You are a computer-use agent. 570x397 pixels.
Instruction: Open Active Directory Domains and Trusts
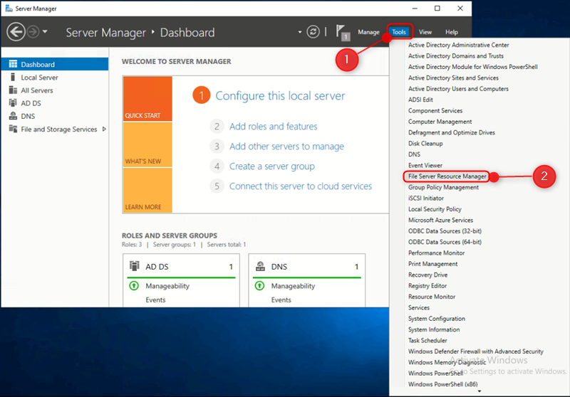point(456,56)
